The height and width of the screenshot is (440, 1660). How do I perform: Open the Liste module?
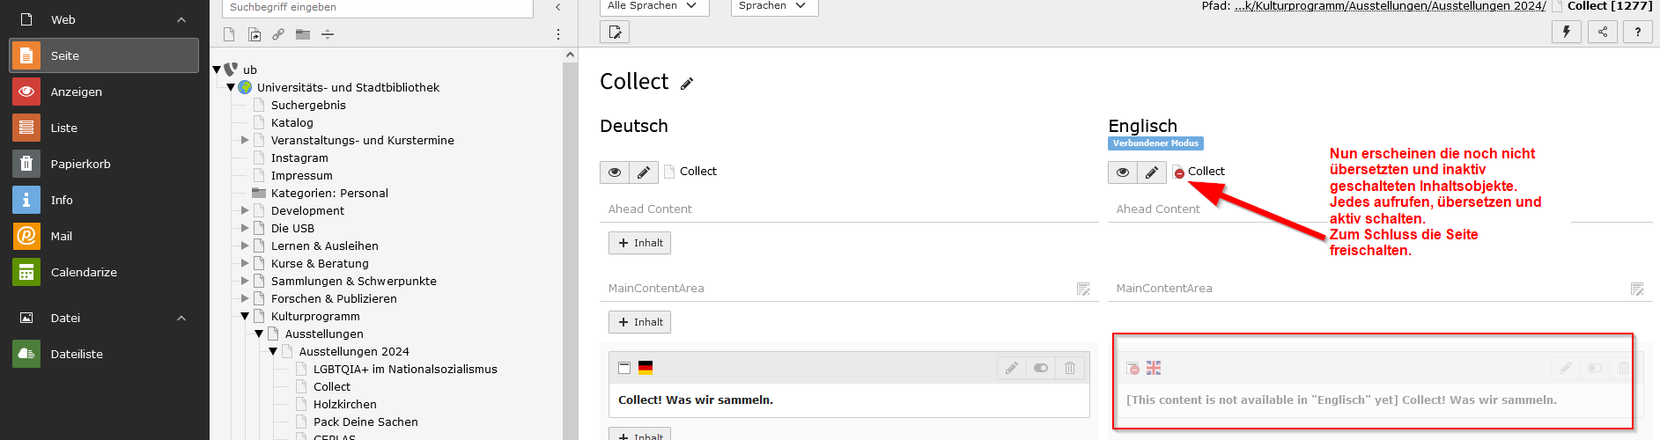point(104,128)
